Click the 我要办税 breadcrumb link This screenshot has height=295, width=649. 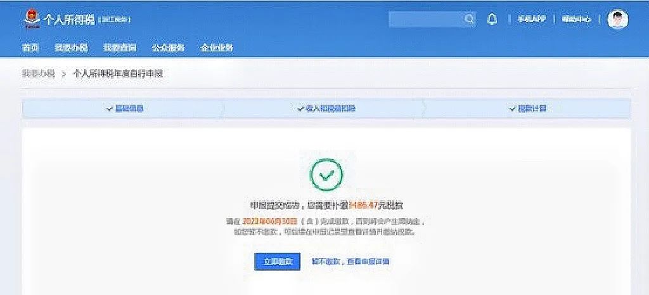pos(39,74)
